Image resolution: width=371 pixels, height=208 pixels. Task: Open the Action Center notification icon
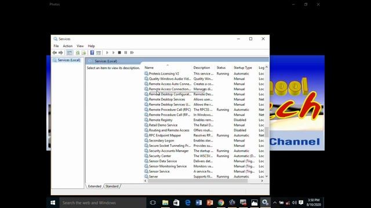(301, 203)
